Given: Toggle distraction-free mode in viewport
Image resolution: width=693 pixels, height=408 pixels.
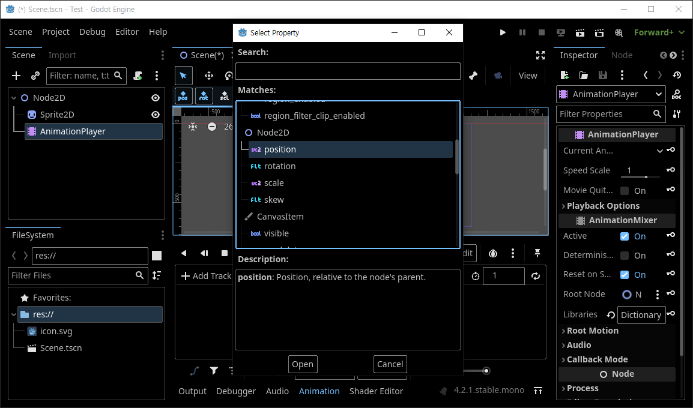Looking at the screenshot, I should coord(540,55).
